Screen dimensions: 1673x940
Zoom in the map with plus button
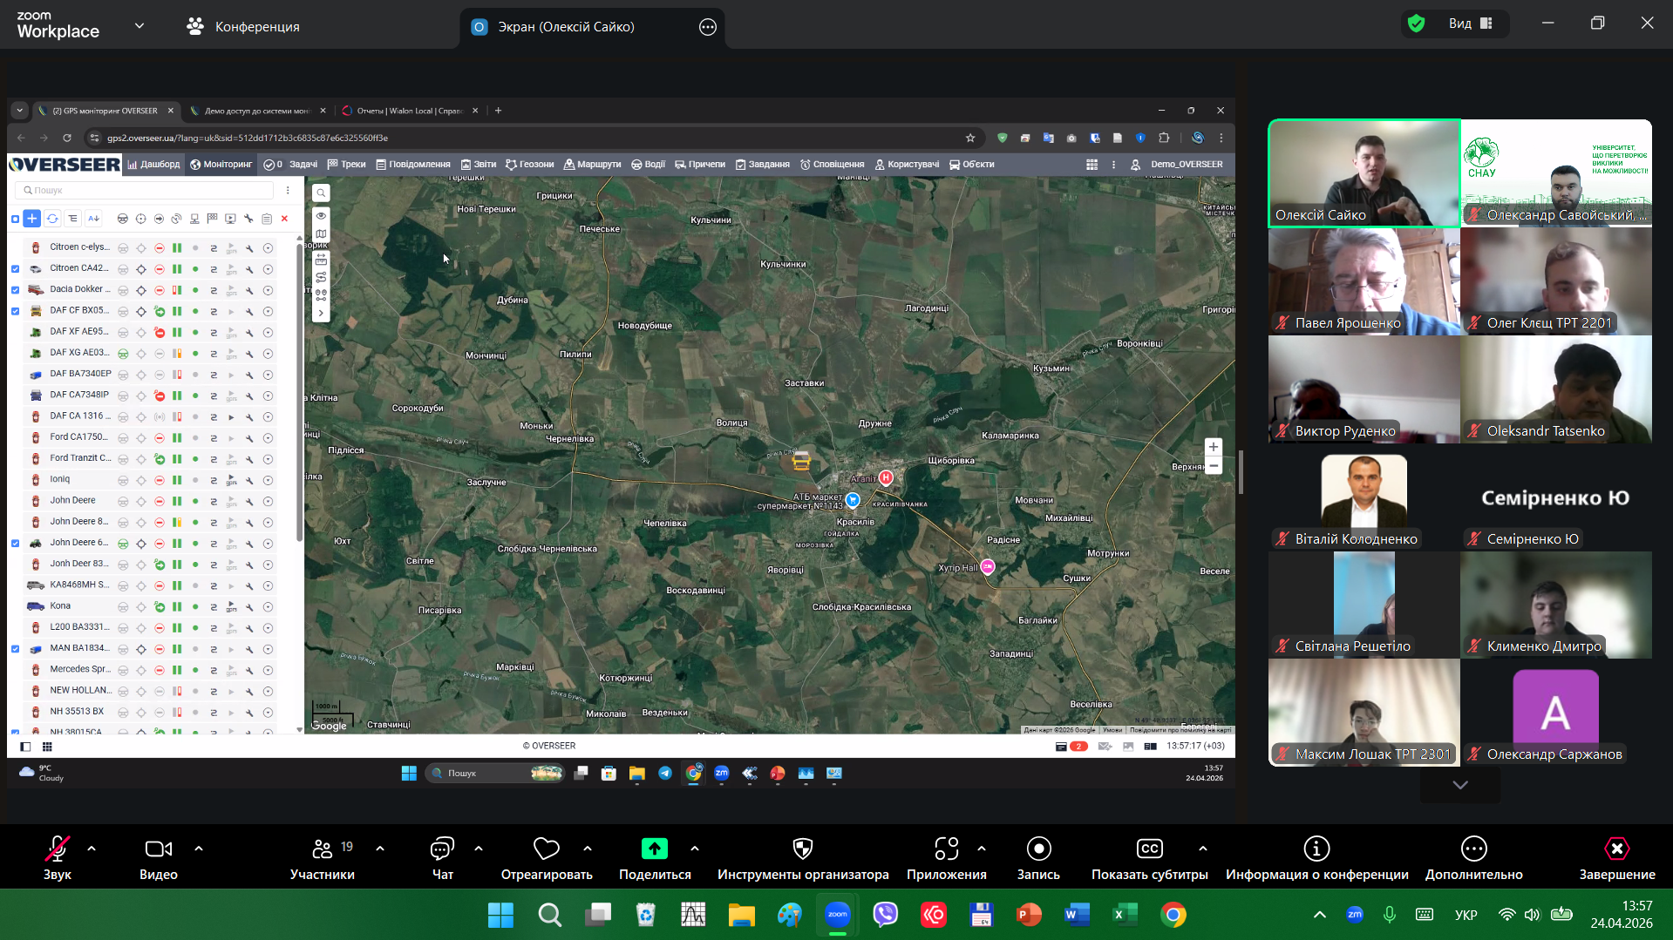coord(1213,447)
